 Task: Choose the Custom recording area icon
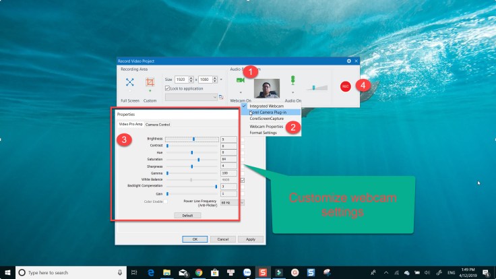[150, 82]
